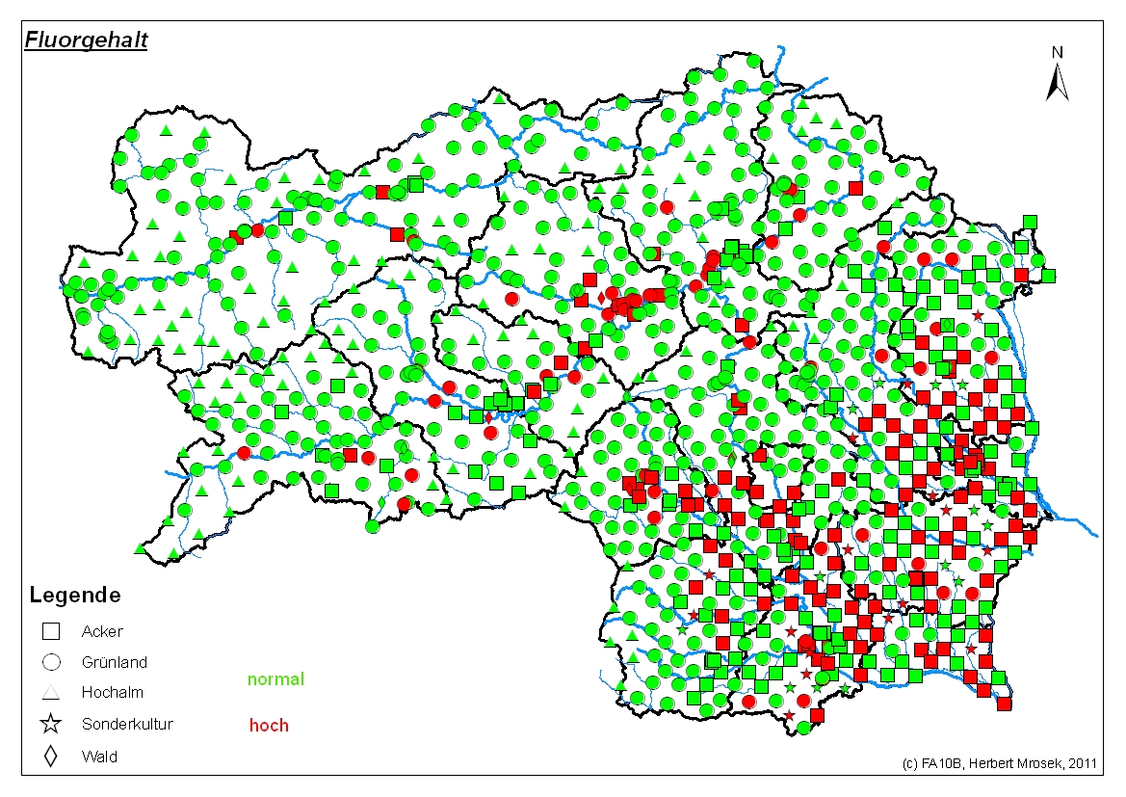Click the green 'normal' legend text
This screenshot has height=797, width=1126.
point(275,678)
